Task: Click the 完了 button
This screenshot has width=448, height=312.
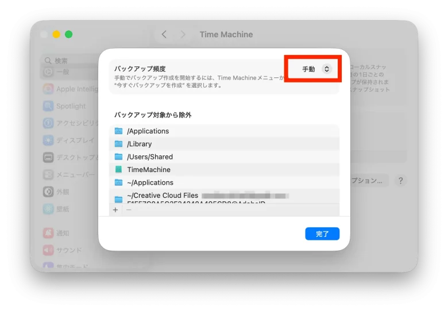Action: tap(322, 233)
